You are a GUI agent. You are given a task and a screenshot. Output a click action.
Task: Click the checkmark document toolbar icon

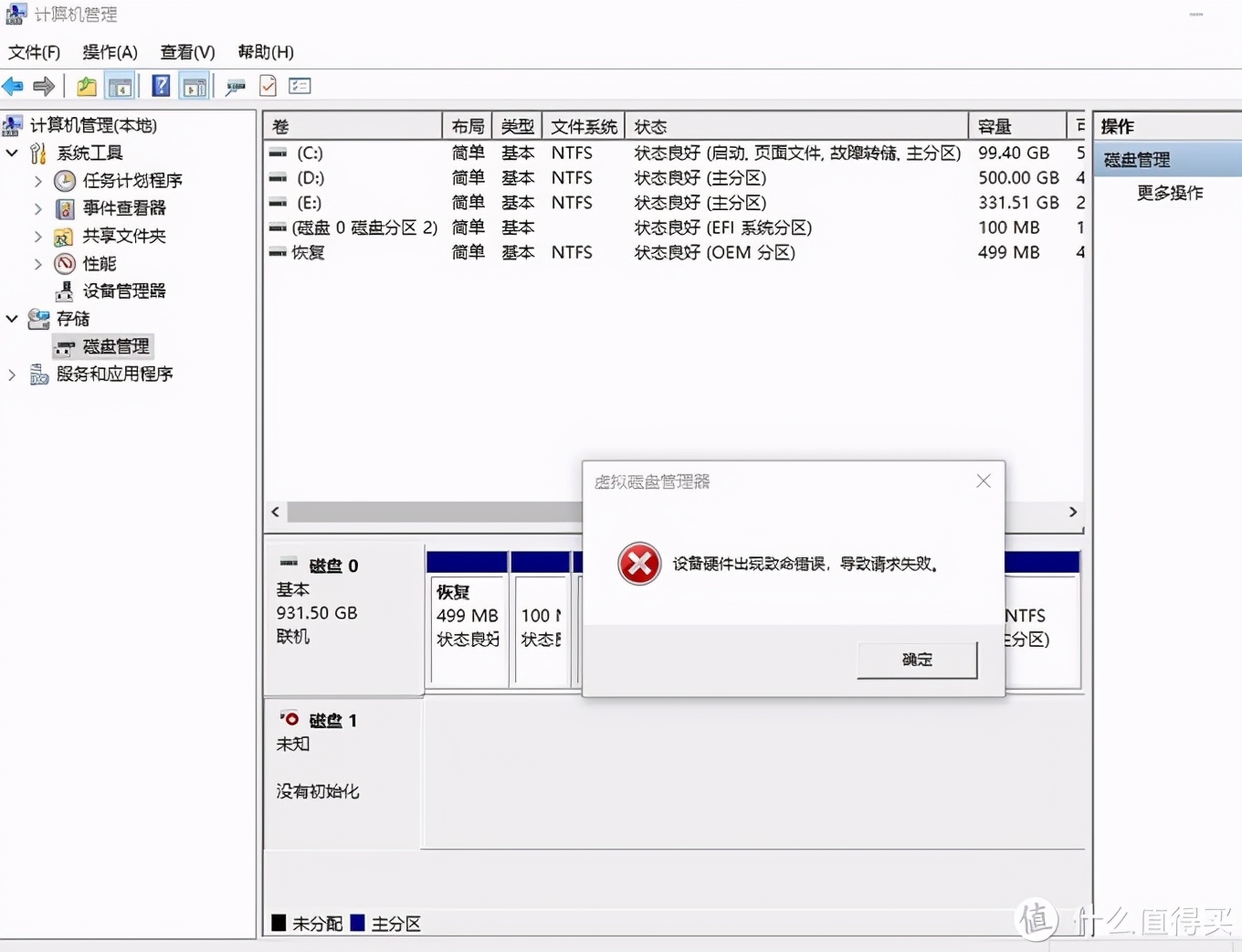pyautogui.click(x=268, y=86)
